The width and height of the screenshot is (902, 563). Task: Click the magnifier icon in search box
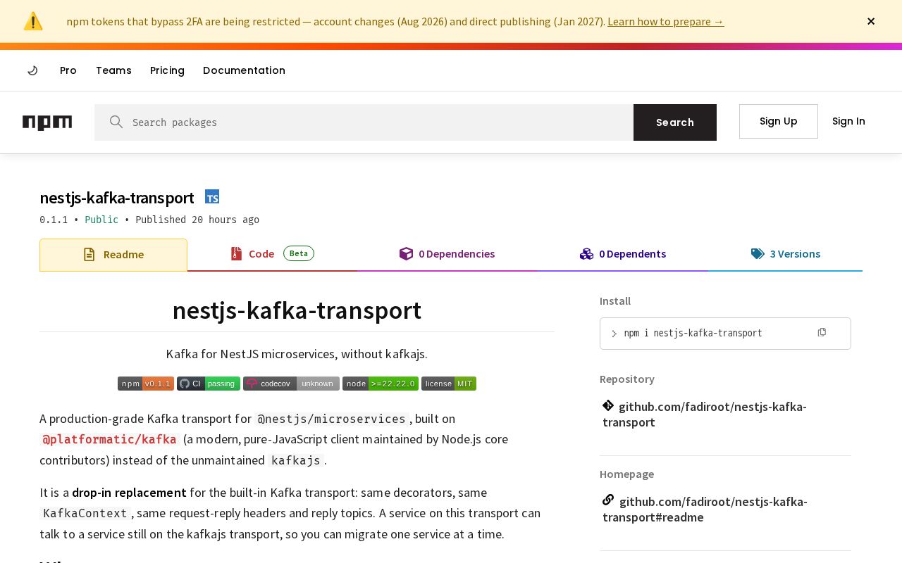(116, 122)
